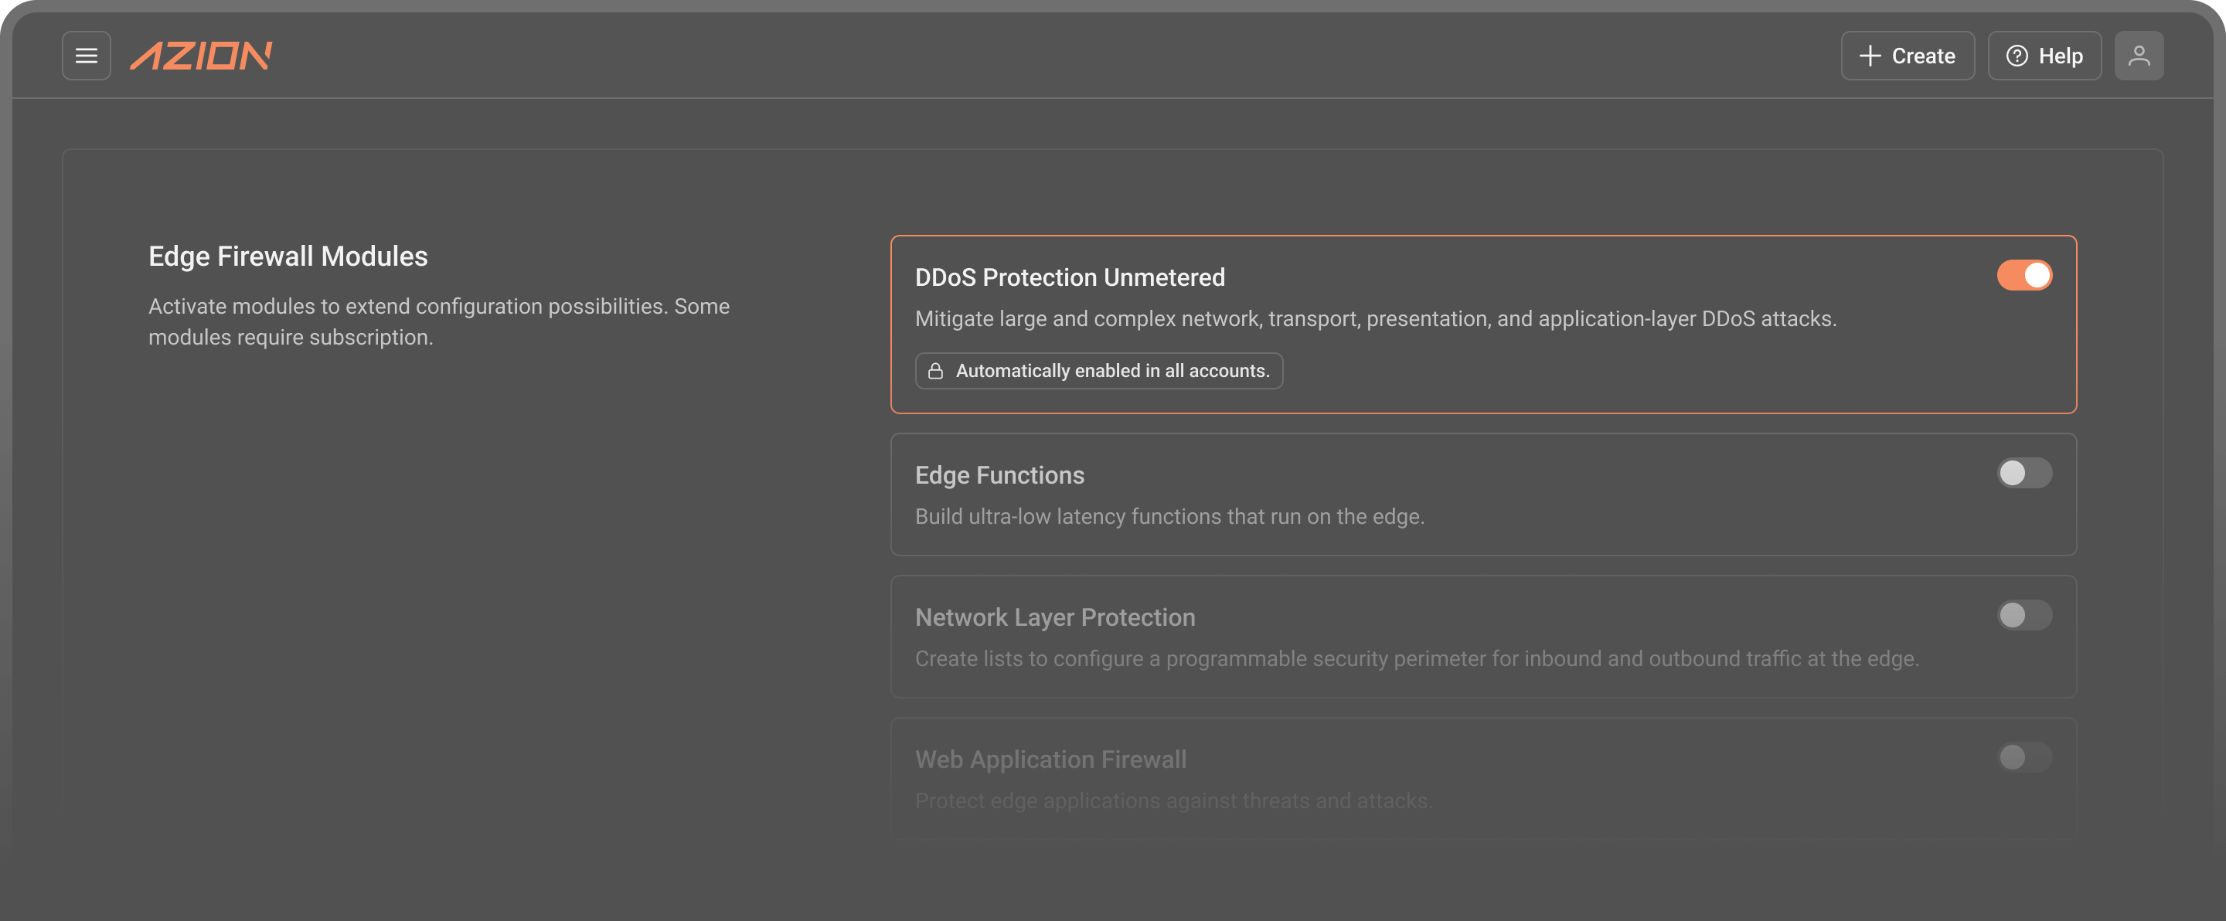This screenshot has width=2226, height=921.
Task: Click the Help button label
Action: click(2060, 56)
